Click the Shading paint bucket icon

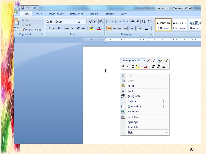point(139,28)
